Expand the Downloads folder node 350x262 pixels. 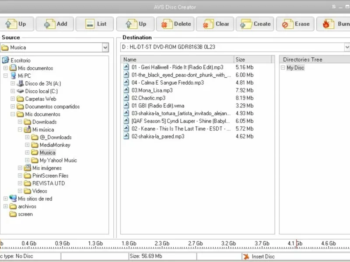[x=20, y=122]
